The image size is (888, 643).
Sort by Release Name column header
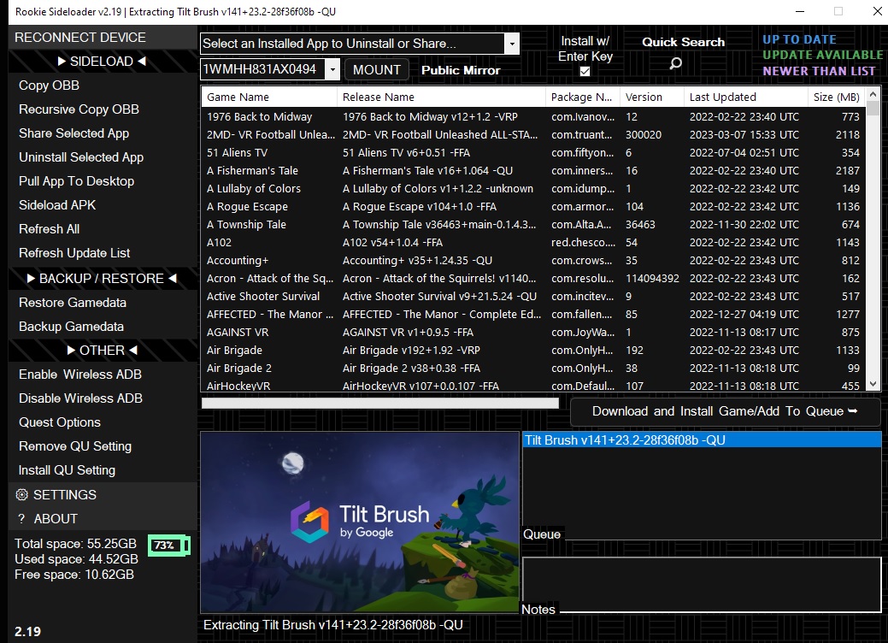441,97
